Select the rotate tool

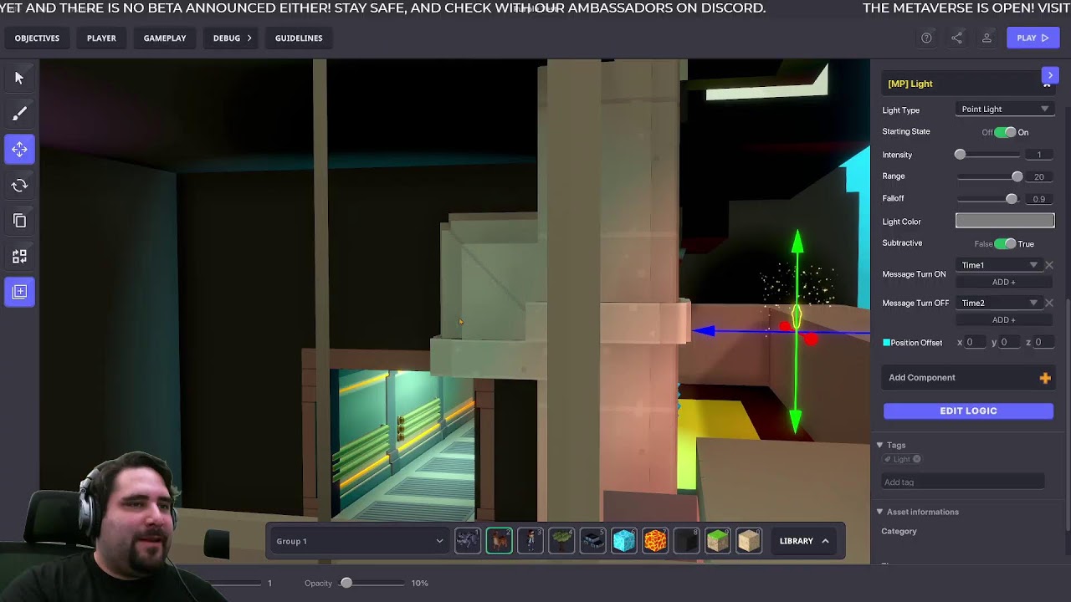[x=19, y=185]
